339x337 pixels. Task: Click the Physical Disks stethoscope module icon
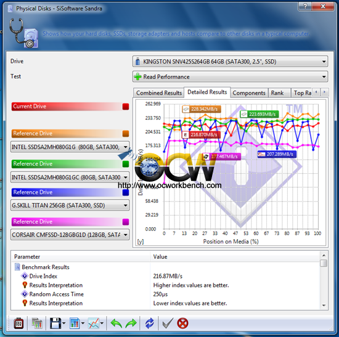pos(23,33)
